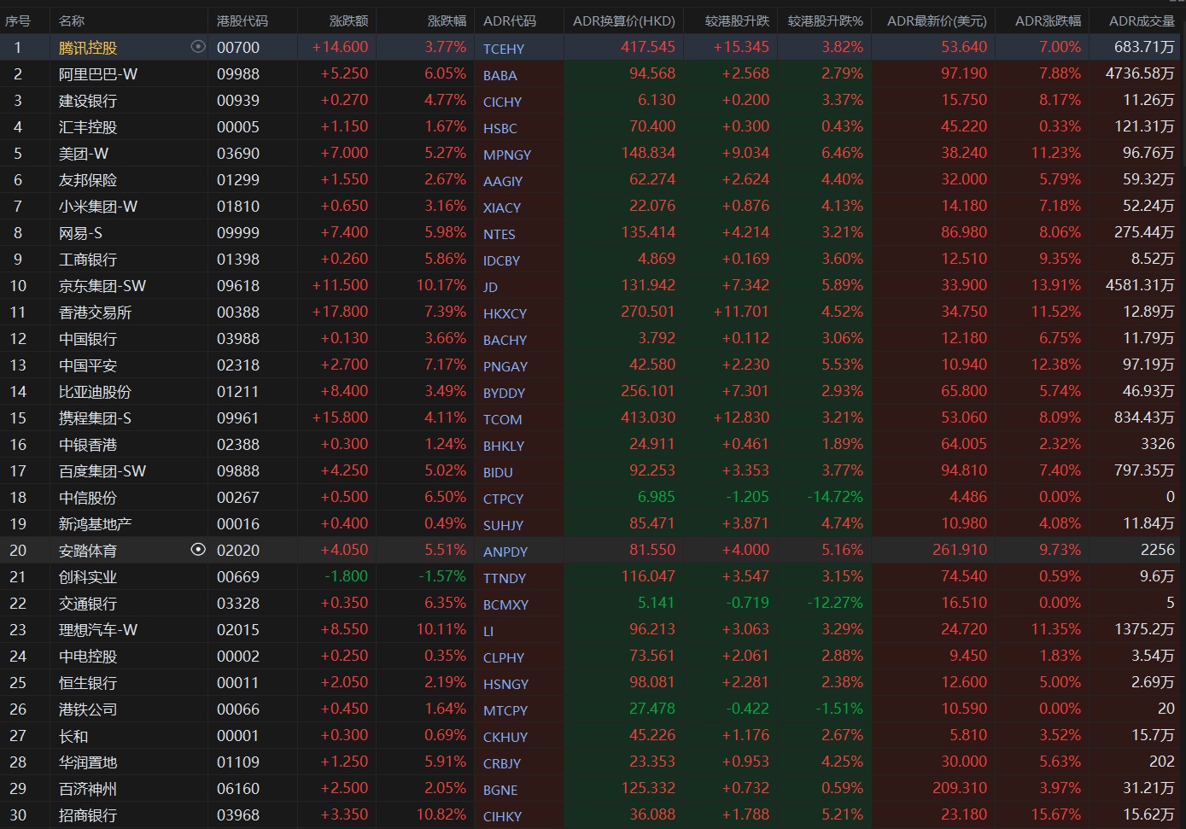
Task: Sort the table by 涨跌幅 column header
Action: (x=447, y=20)
